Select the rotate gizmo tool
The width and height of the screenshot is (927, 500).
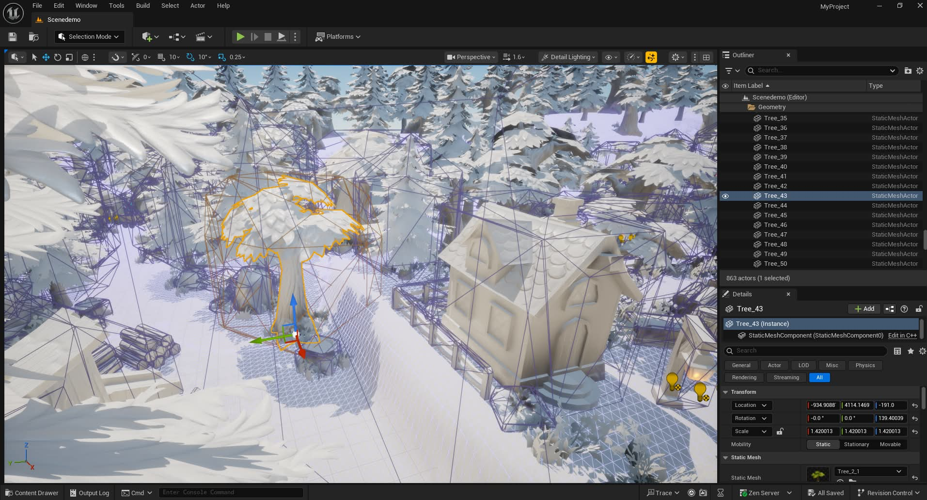coord(58,57)
